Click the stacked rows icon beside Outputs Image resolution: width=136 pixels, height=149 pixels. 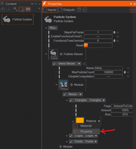click(x=85, y=10)
